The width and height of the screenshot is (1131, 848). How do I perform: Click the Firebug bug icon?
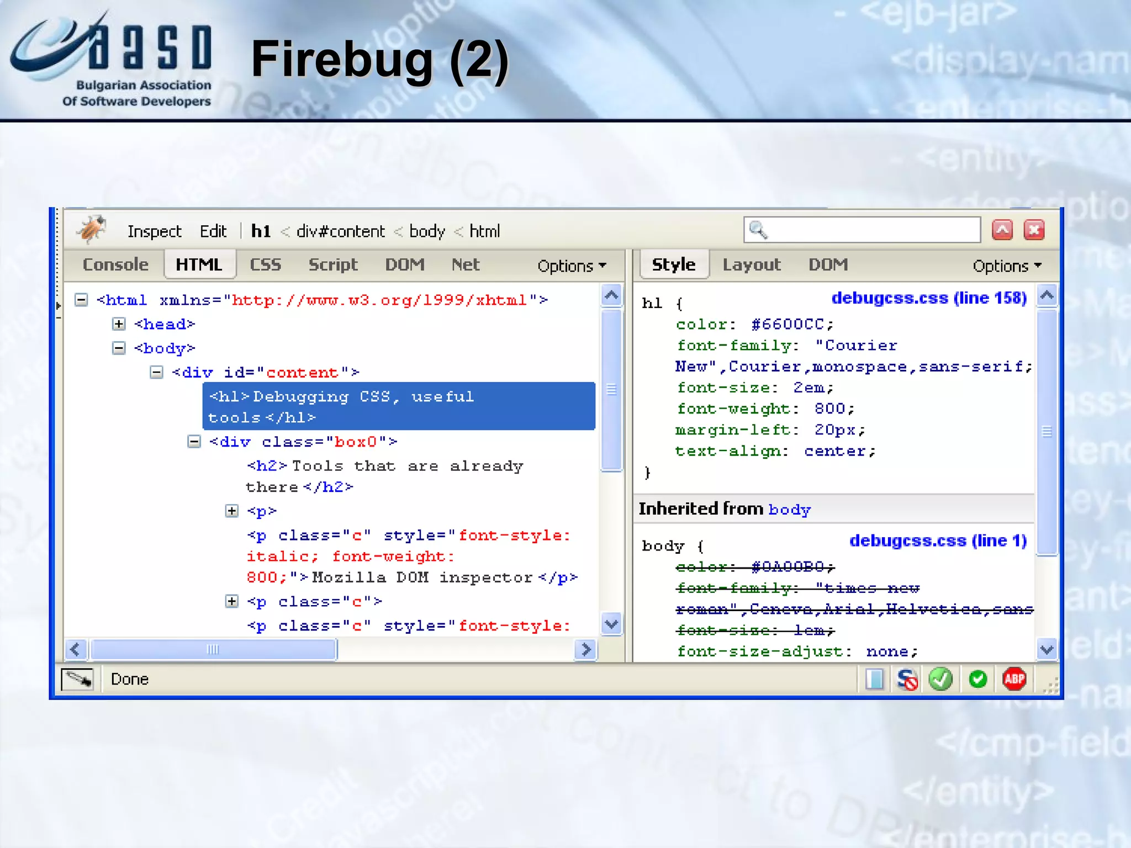[x=92, y=229]
